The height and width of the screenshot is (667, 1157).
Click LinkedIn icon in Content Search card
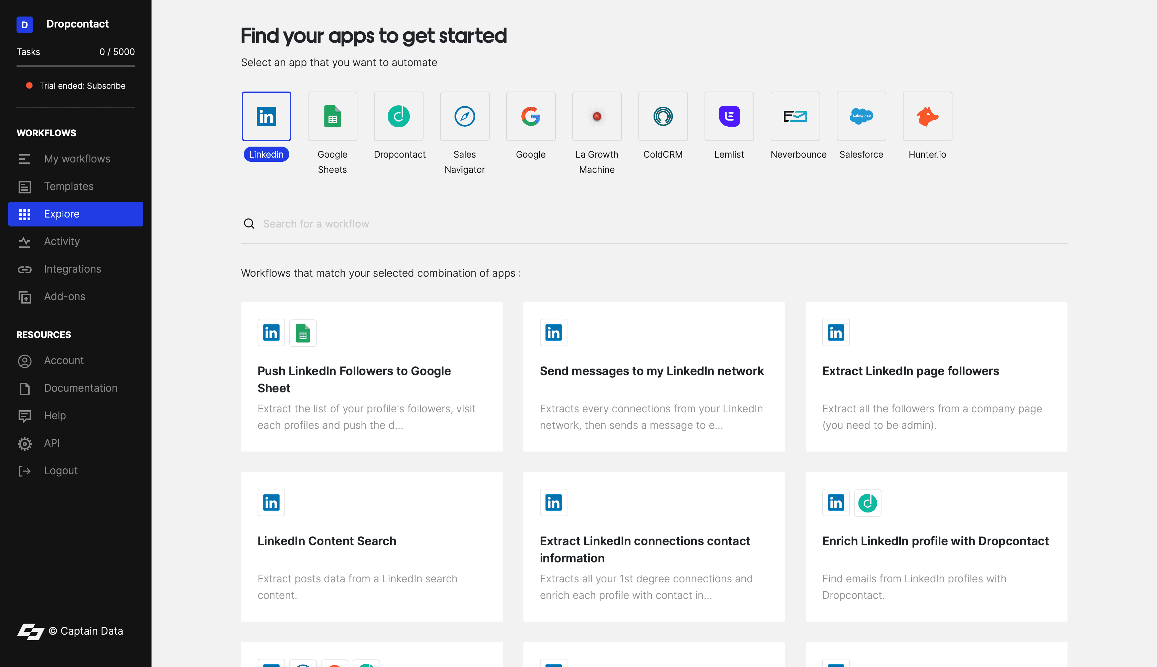click(x=271, y=502)
